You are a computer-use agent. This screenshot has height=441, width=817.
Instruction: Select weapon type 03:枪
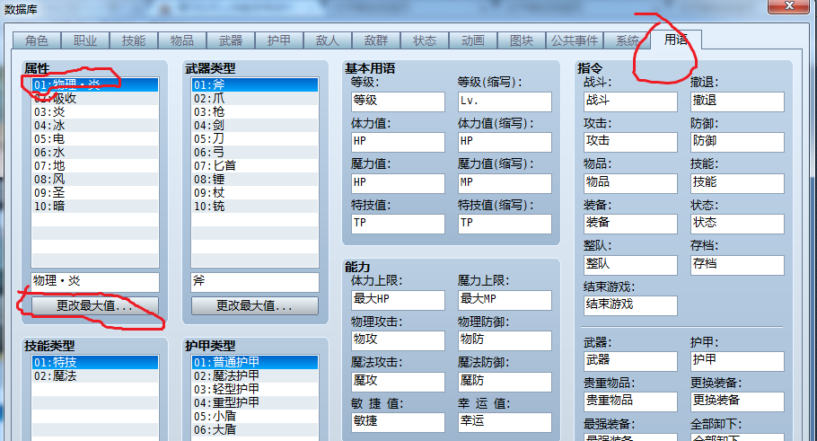coord(255,111)
